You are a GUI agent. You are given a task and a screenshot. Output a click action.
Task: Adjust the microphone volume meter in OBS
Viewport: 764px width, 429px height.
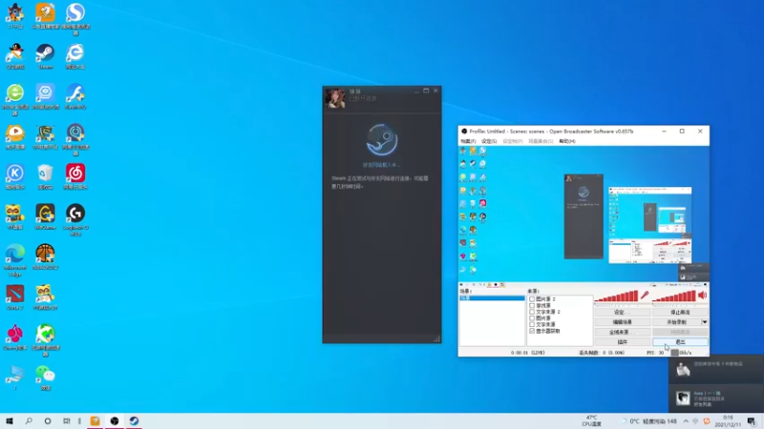[616, 296]
